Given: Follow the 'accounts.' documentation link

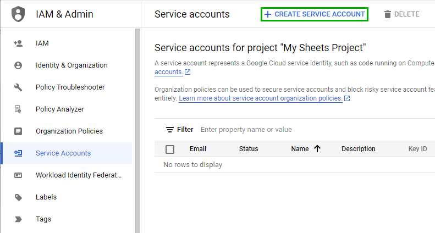Looking at the screenshot, I should 169,72.
